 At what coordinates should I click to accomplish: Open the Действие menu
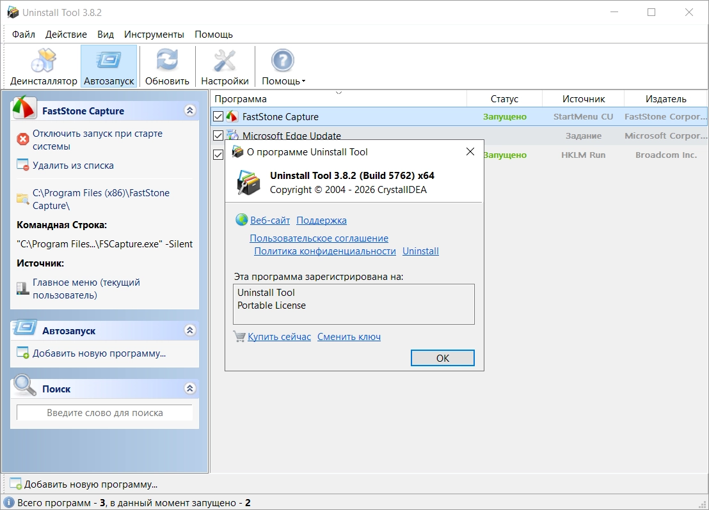(66, 35)
